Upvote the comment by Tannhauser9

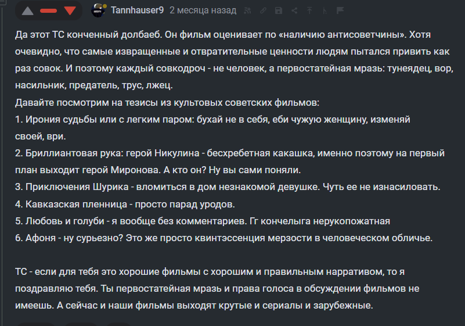pos(27,11)
